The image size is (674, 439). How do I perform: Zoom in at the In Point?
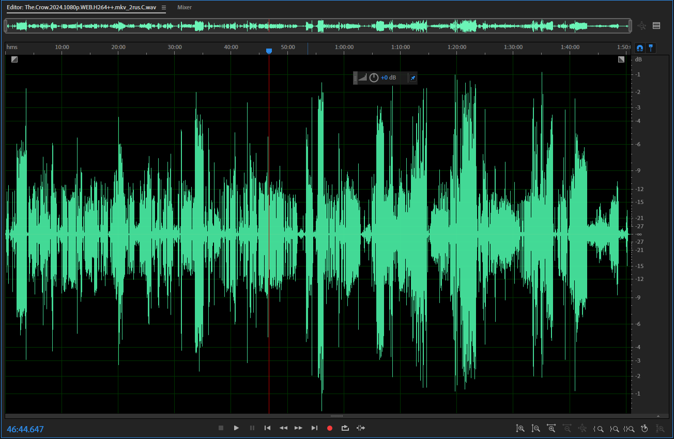599,428
